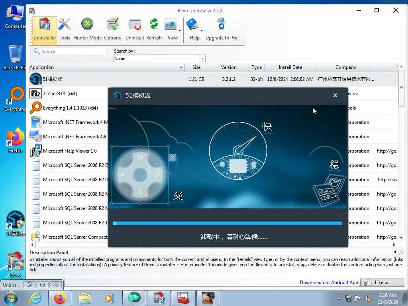Sort by the Version column header

pos(229,67)
